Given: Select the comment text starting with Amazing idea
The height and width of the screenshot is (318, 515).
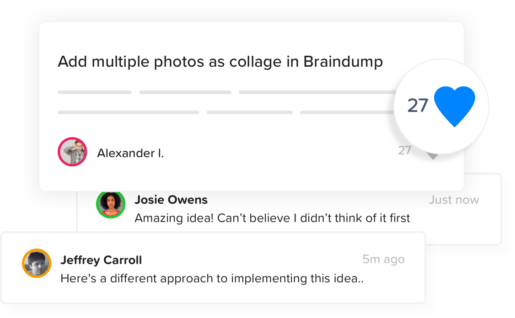Looking at the screenshot, I should (272, 218).
